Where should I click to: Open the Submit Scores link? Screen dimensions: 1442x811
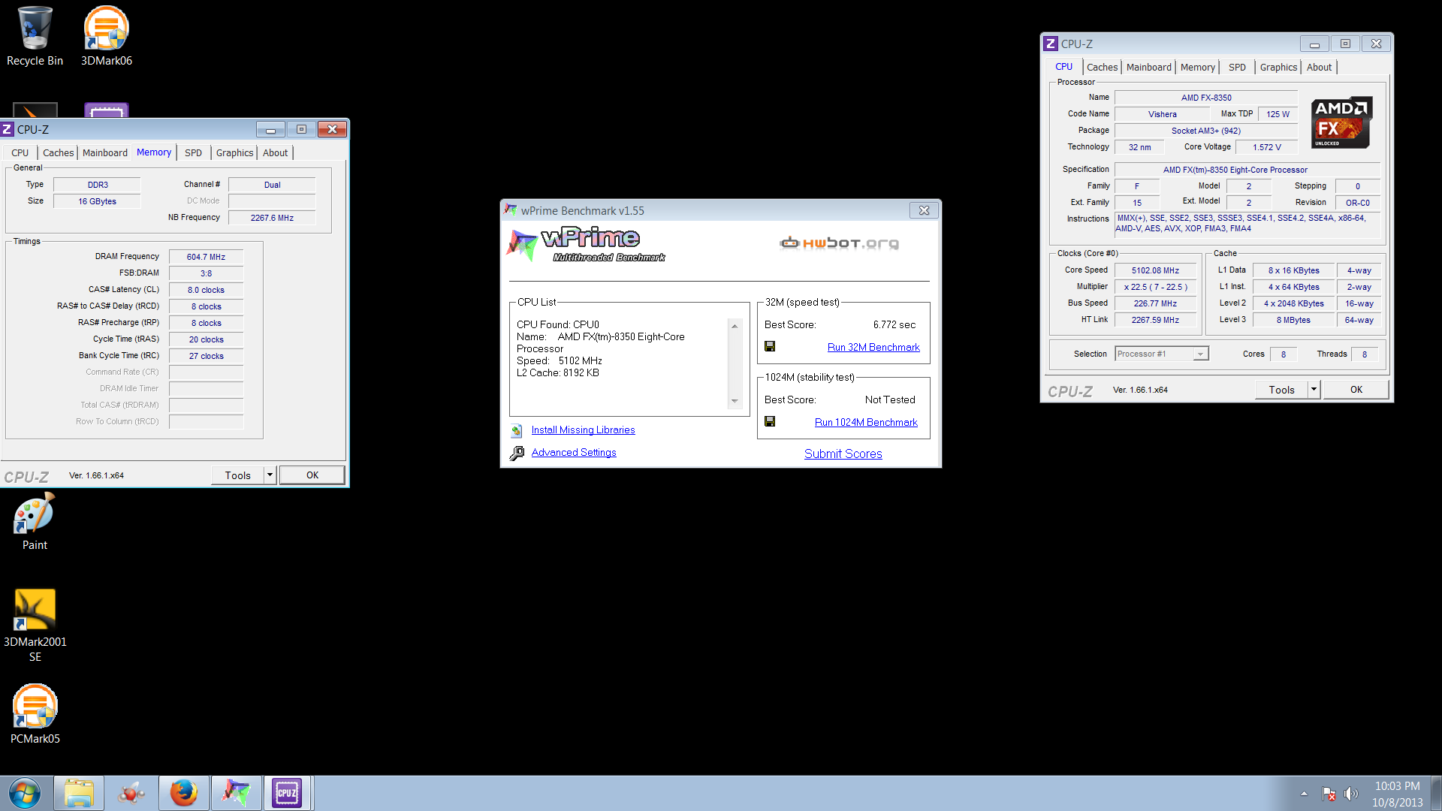click(x=843, y=454)
